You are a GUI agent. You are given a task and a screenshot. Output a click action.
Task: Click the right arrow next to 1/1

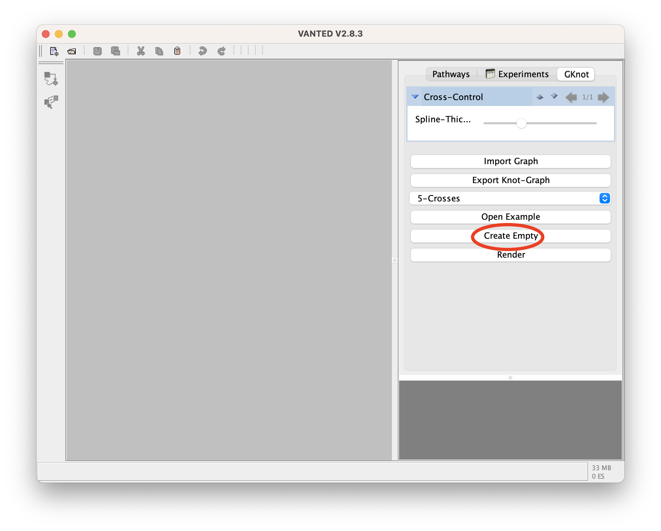[603, 97]
